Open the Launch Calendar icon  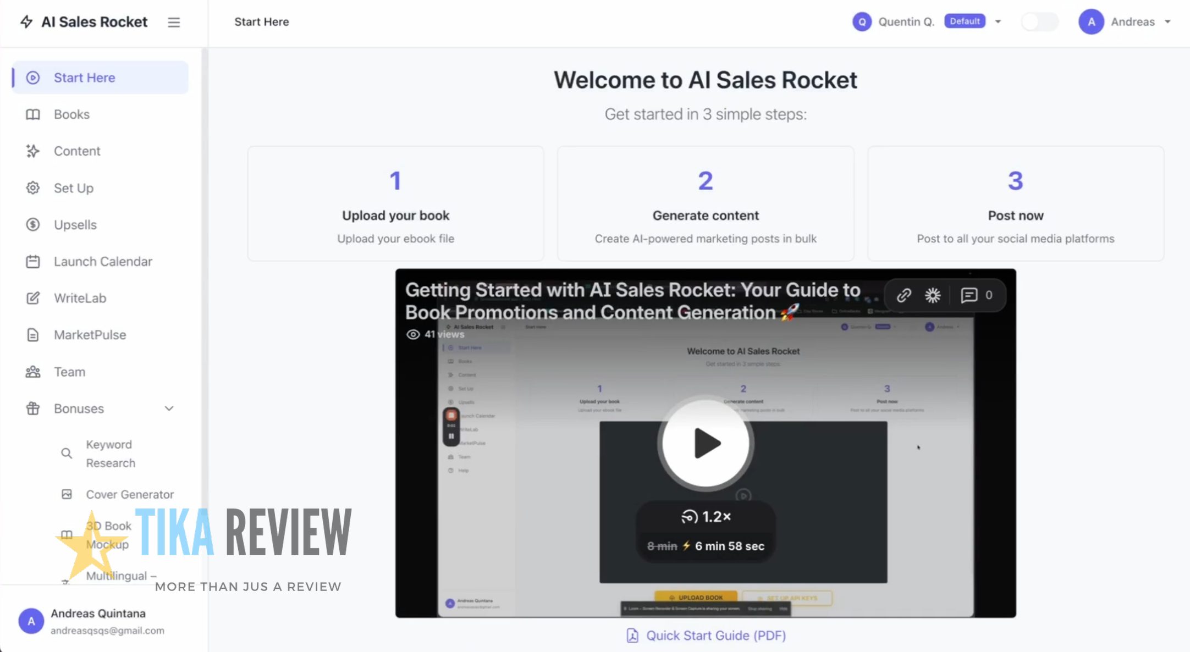click(x=32, y=261)
